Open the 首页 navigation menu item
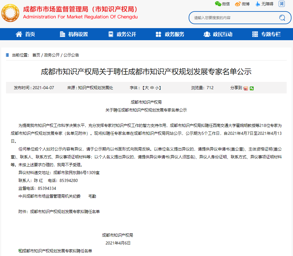The width and height of the screenshot is (293, 256). pos(25,34)
